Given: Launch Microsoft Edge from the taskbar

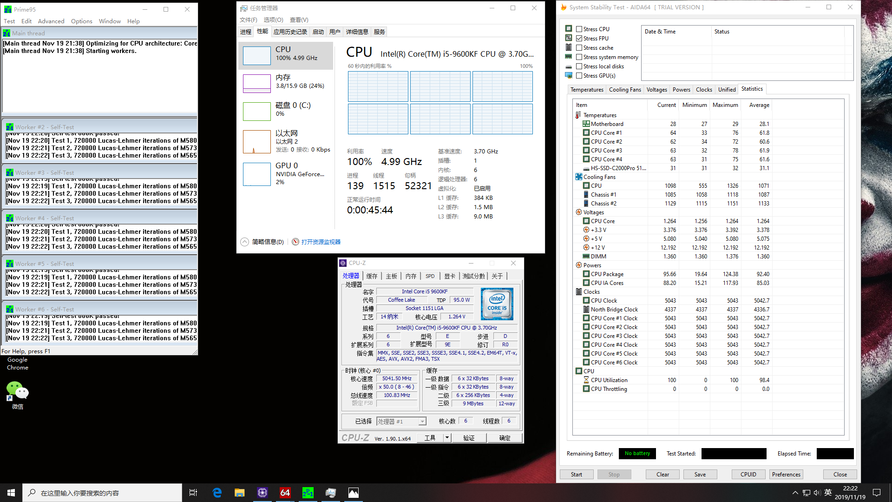Looking at the screenshot, I should pos(217,493).
